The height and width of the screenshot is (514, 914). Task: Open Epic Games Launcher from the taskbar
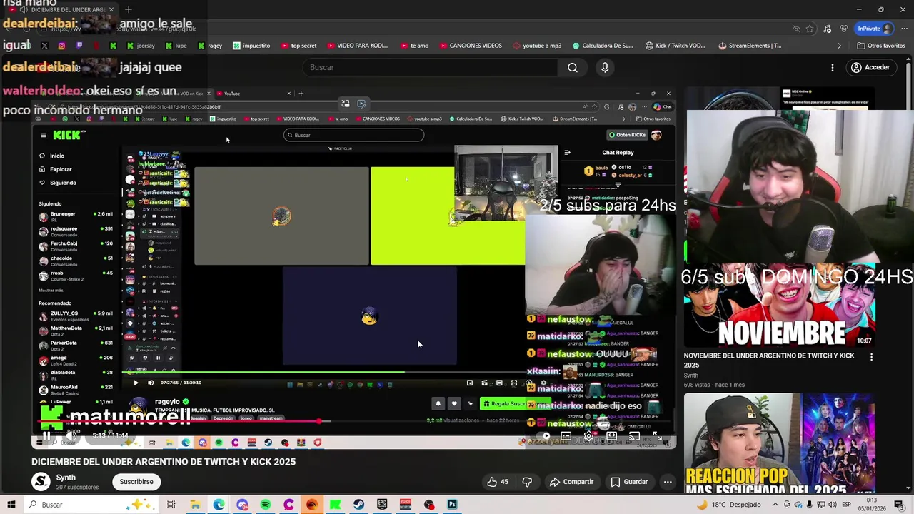point(382,505)
